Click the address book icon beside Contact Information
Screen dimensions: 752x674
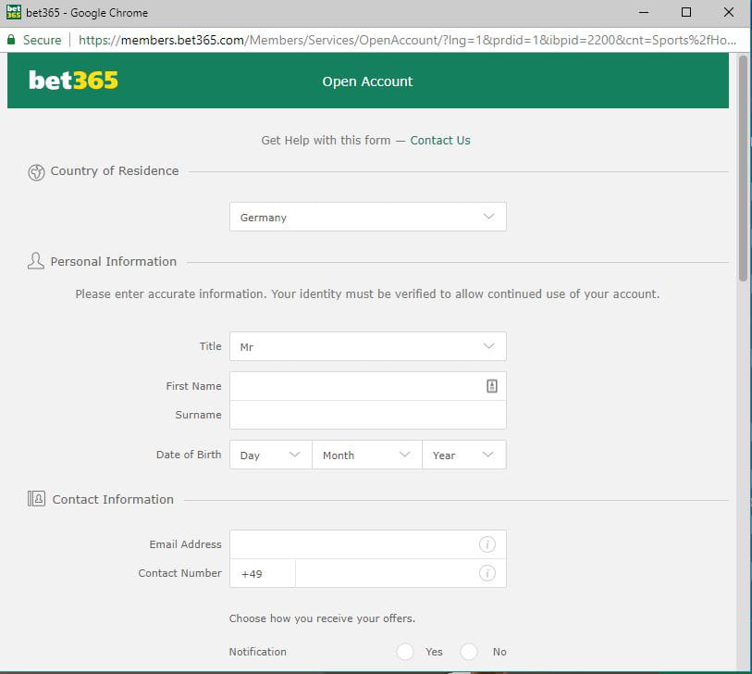[36, 499]
